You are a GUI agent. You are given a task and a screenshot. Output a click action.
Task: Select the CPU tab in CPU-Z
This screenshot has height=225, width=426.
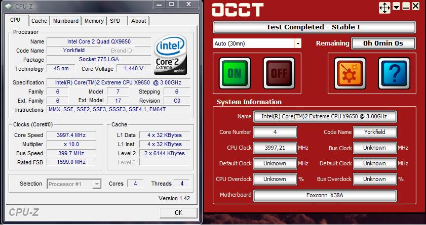point(15,20)
